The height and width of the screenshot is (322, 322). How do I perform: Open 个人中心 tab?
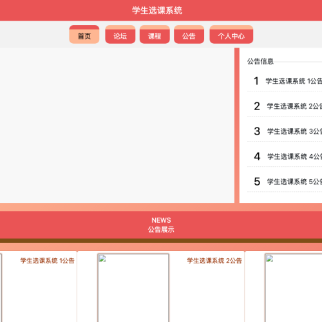click(231, 34)
